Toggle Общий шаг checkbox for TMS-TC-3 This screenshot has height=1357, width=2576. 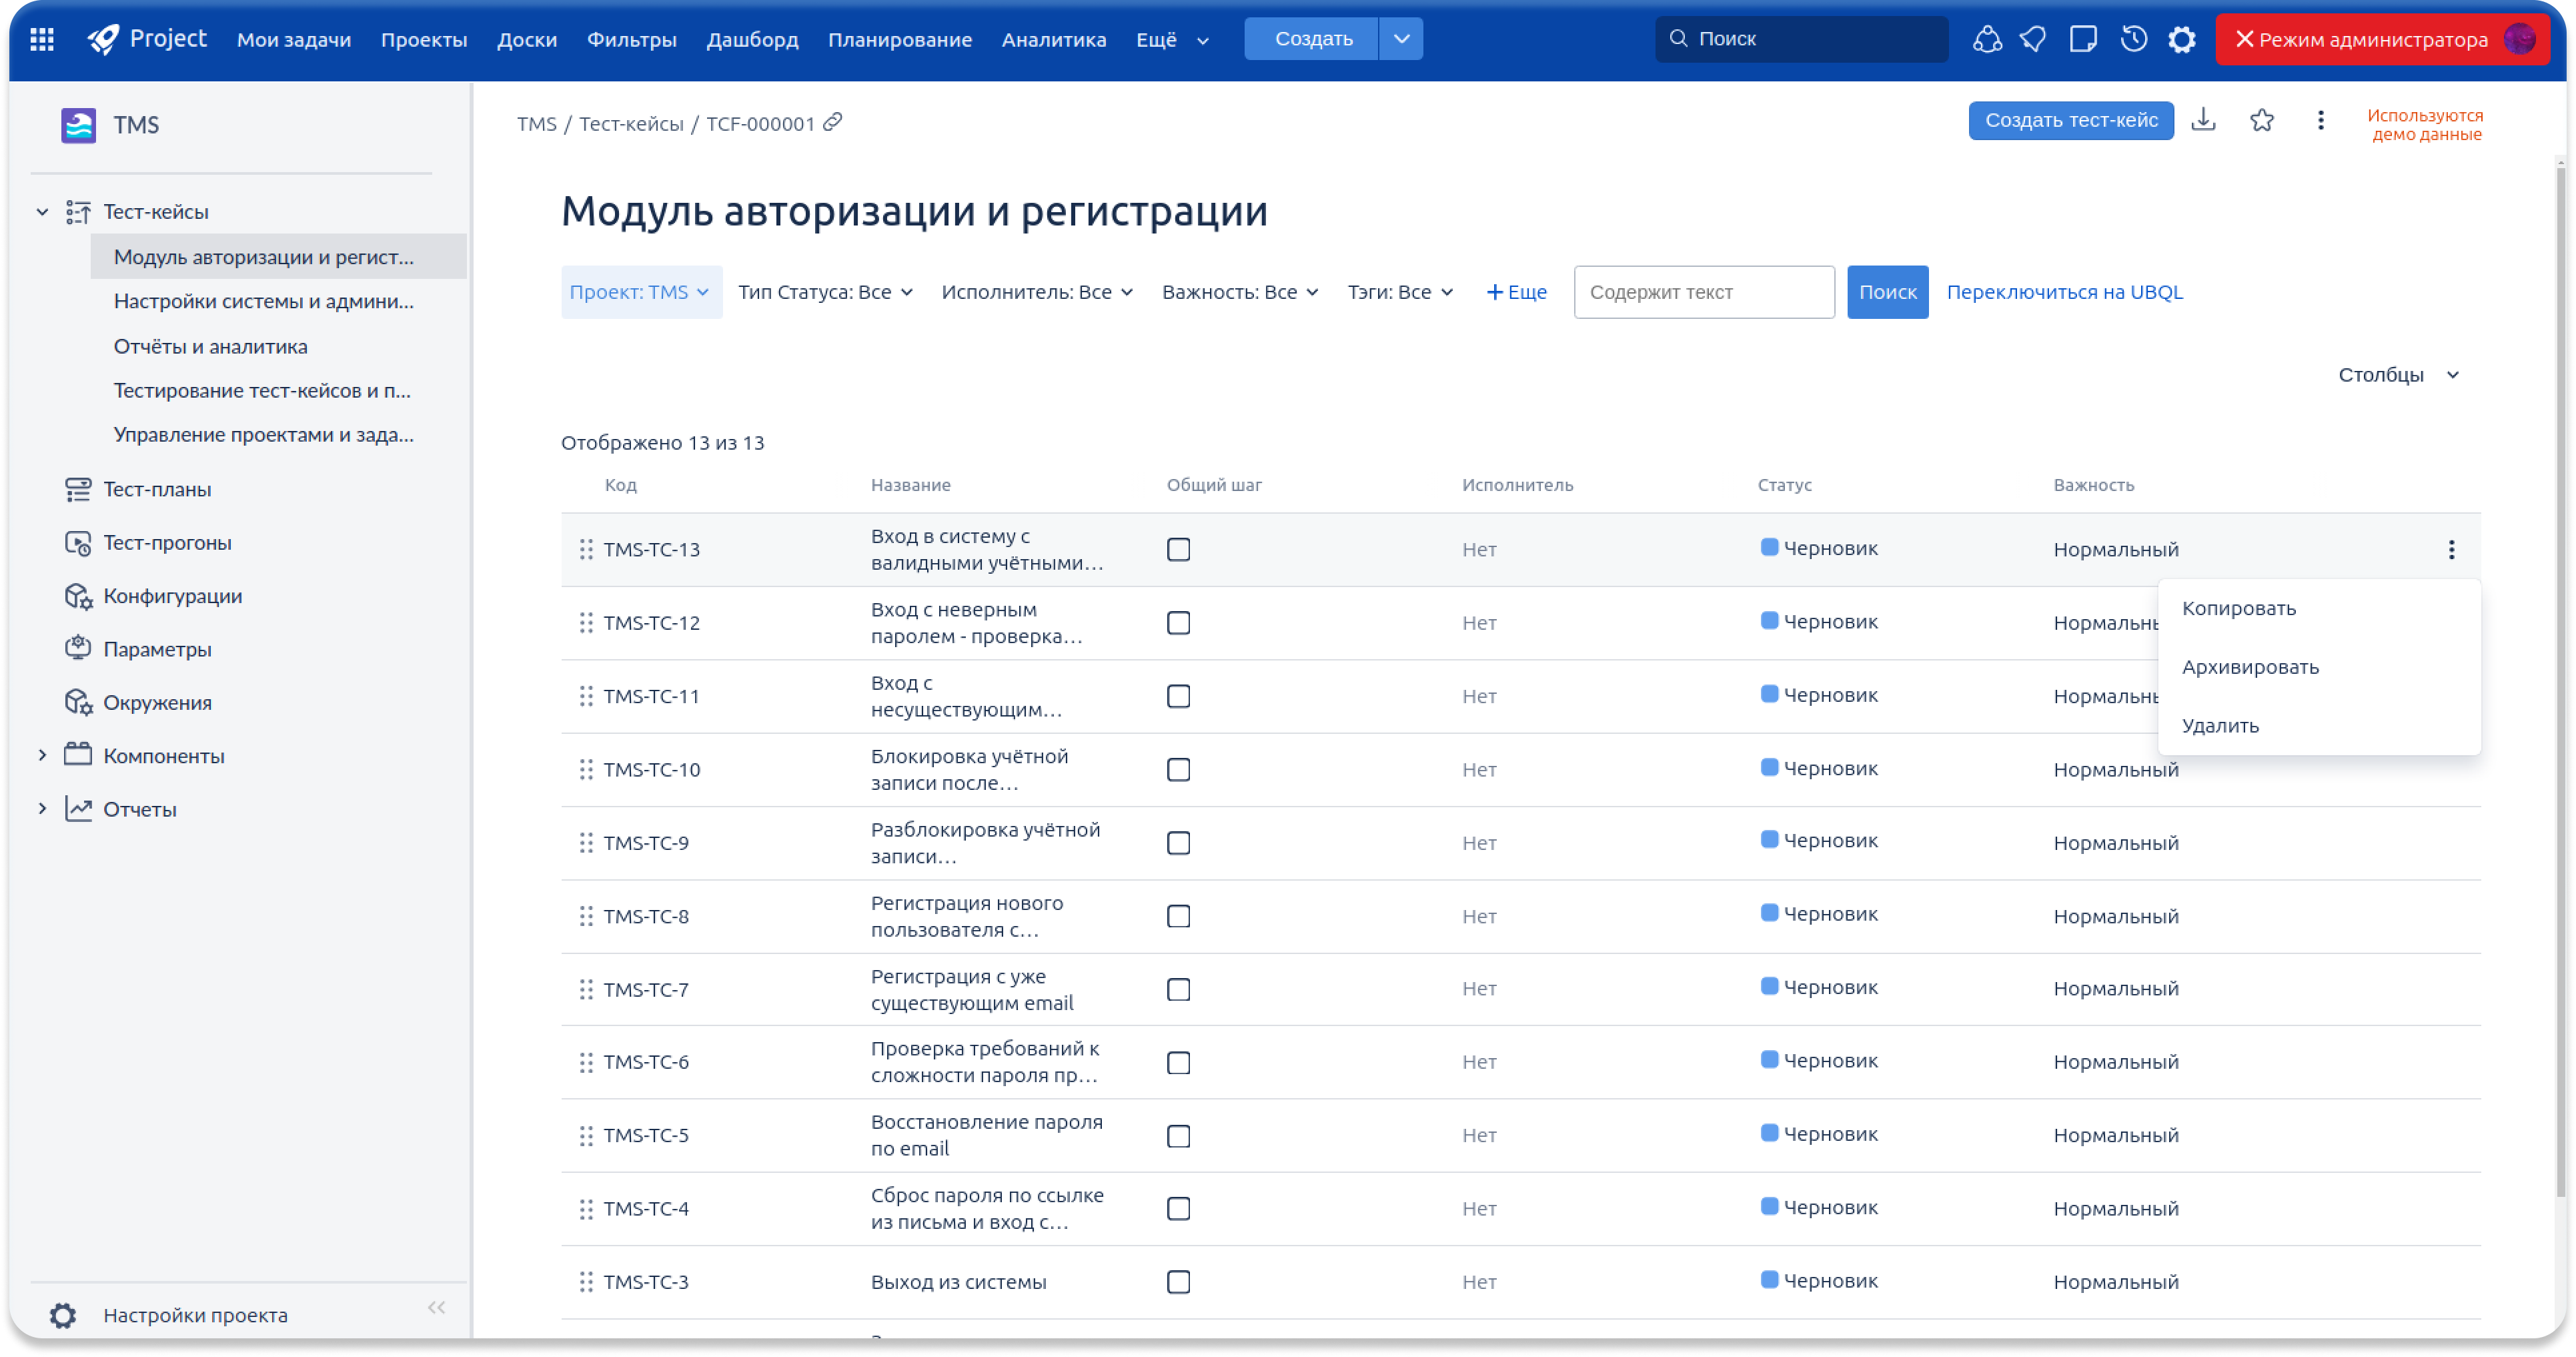click(x=1178, y=1282)
